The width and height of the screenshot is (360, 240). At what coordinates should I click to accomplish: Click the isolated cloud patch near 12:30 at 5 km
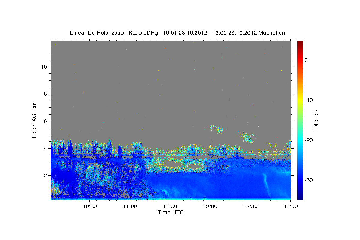coord(247,137)
